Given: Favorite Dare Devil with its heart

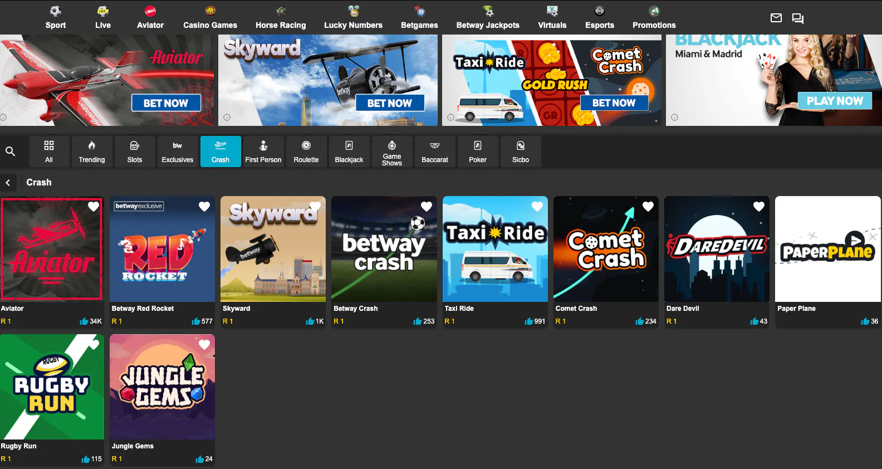Looking at the screenshot, I should (759, 207).
